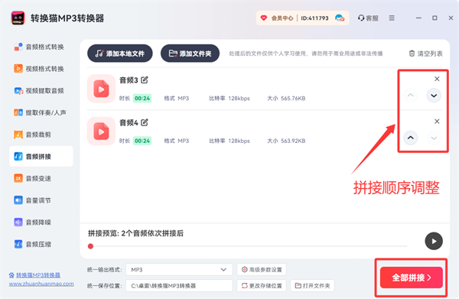Remove 音频4 from the list

(437, 121)
